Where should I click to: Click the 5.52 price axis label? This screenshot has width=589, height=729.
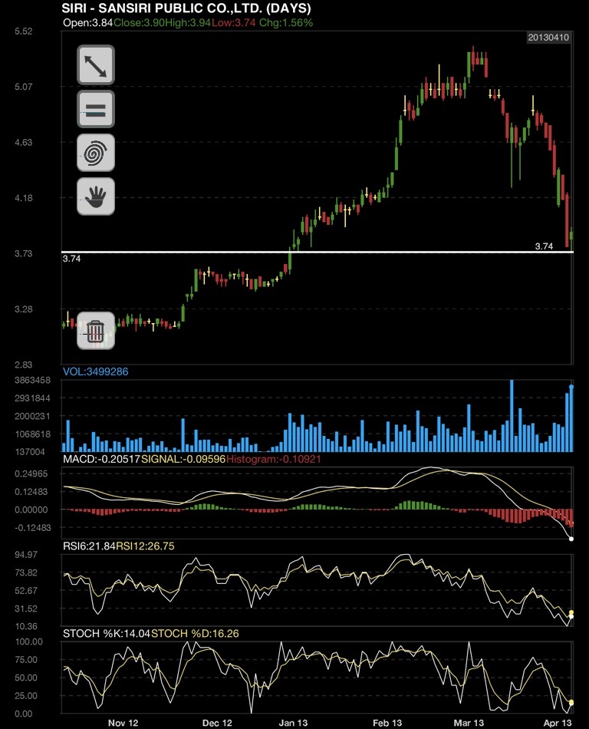point(24,31)
